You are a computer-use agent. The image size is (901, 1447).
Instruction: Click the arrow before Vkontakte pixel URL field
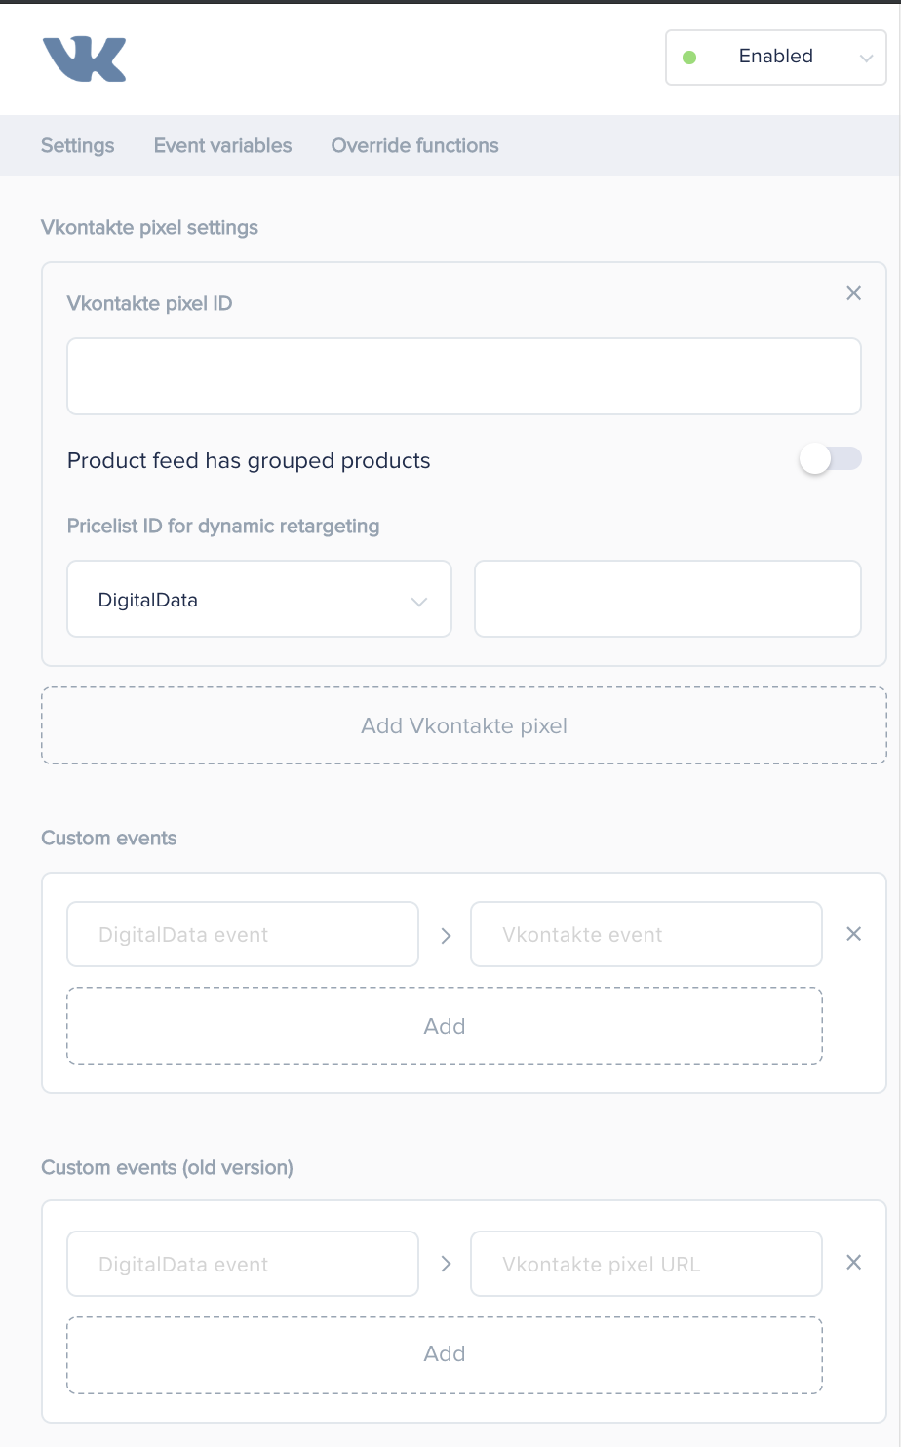446,1264
